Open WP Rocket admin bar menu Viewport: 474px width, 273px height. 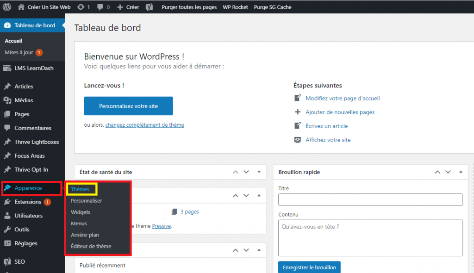coord(235,7)
